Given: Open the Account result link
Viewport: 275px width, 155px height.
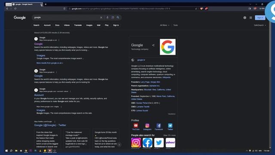Looking at the screenshot, I should point(39,95).
